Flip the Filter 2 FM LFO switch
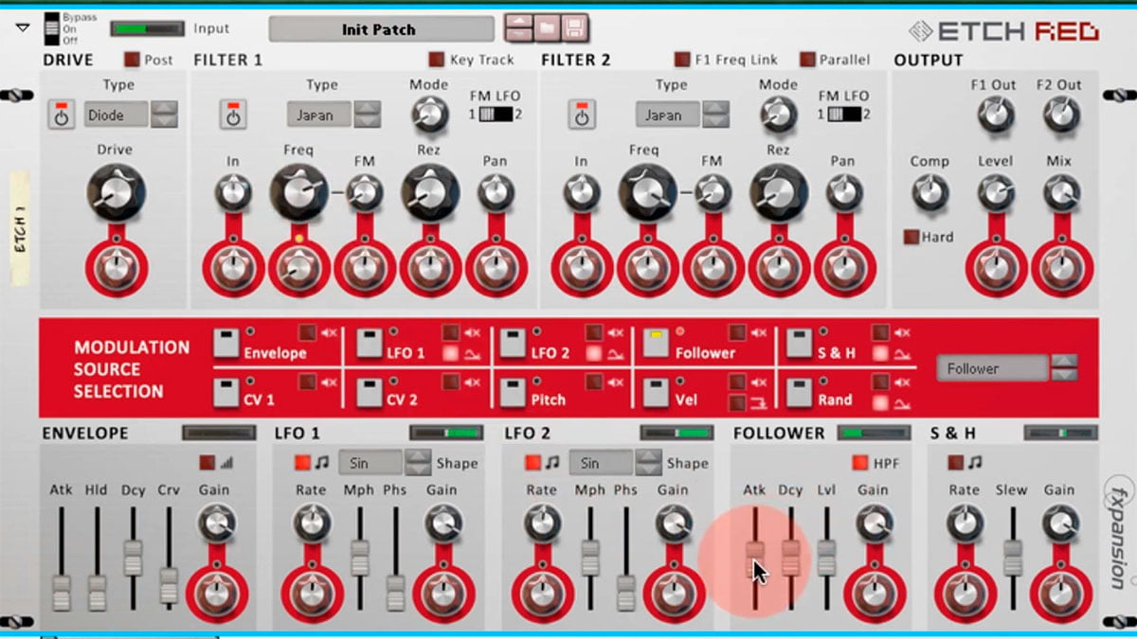This screenshot has width=1137, height=639. [x=844, y=115]
